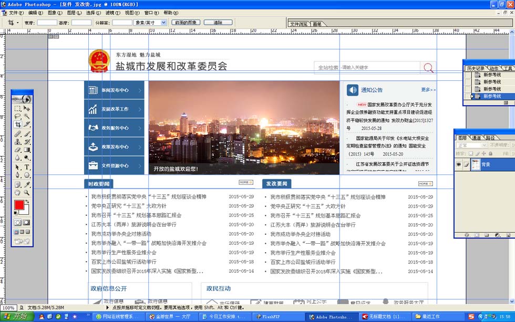This screenshot has width=515, height=322.
Task: Switch to the 通道 tab
Action: point(476,138)
